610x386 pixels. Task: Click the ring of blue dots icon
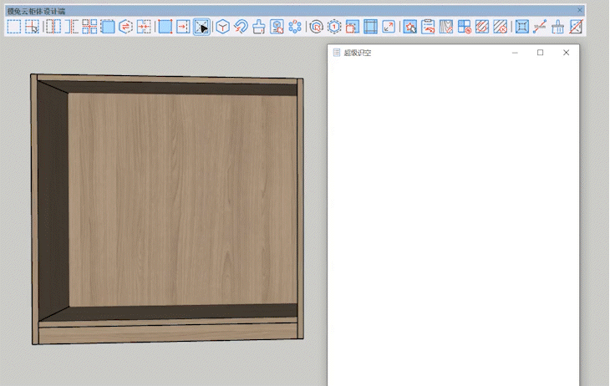click(x=295, y=27)
